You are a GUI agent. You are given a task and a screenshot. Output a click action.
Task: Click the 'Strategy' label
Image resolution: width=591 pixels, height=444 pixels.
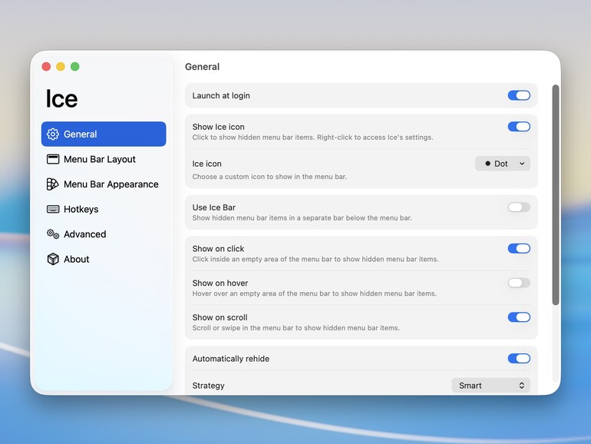208,386
